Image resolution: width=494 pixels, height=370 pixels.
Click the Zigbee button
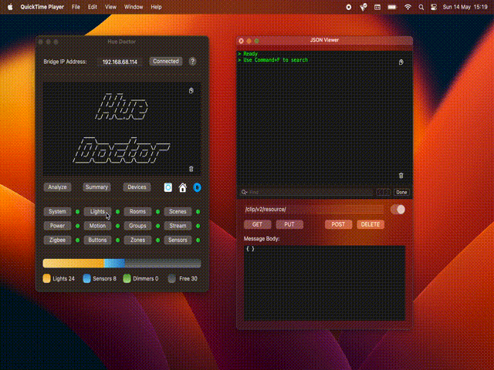tap(57, 240)
